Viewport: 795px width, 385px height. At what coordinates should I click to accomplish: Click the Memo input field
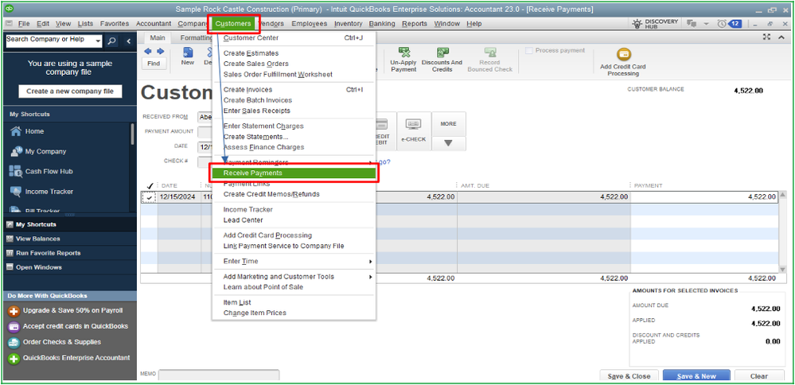click(x=219, y=375)
